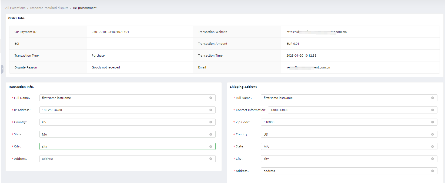Clear the Shipping Address Address field
The width and height of the screenshot is (445, 183).
coord(433,171)
